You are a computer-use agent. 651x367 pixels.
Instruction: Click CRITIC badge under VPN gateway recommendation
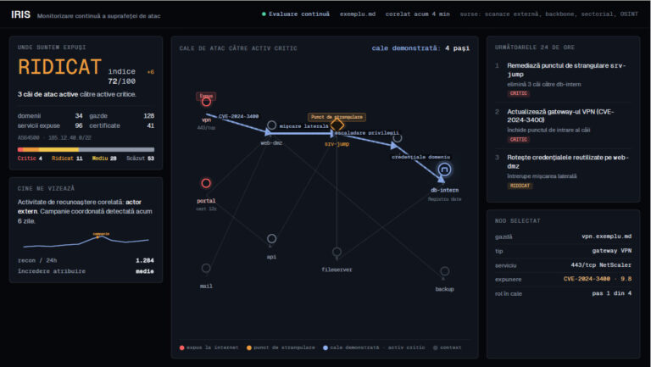pos(519,140)
